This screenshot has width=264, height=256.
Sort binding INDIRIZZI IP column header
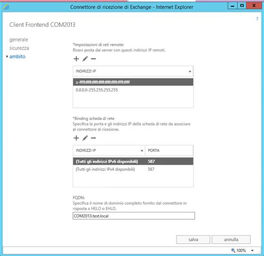tap(109, 151)
